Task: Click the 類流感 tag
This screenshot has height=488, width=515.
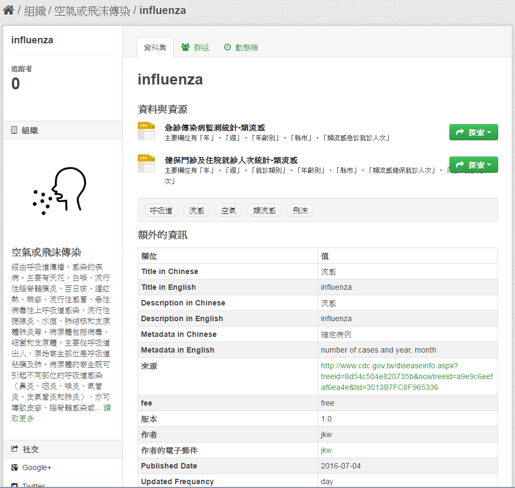Action: [265, 211]
